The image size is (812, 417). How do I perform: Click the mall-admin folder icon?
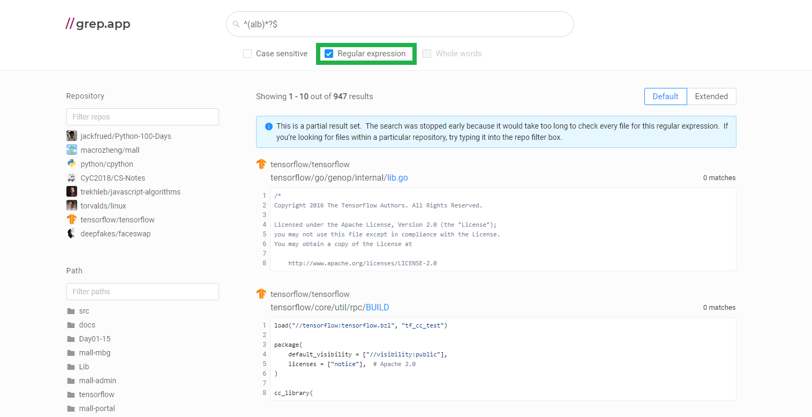coord(71,381)
